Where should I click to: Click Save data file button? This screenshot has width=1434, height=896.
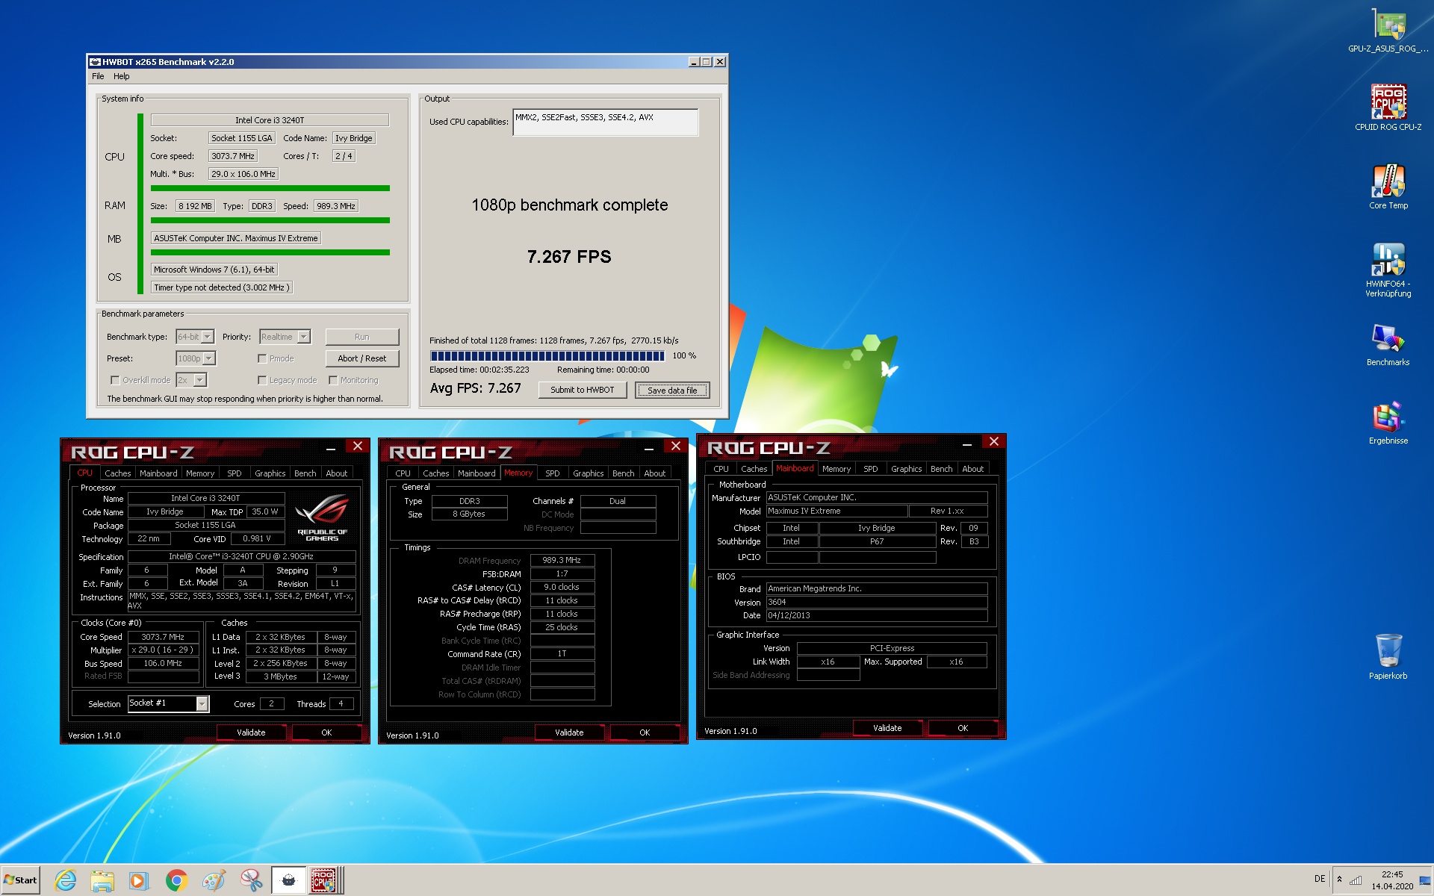pyautogui.click(x=672, y=390)
